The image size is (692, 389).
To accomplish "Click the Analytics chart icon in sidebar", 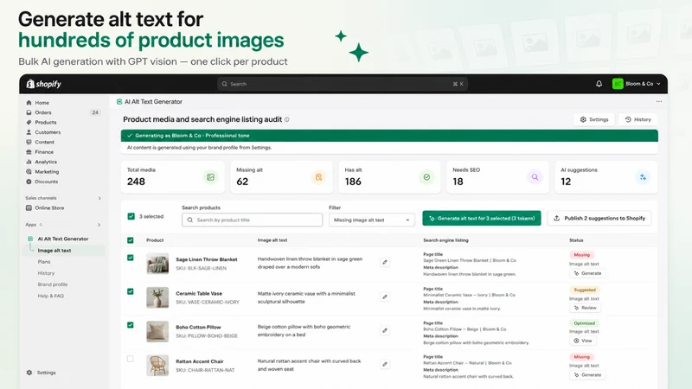I will click(29, 162).
